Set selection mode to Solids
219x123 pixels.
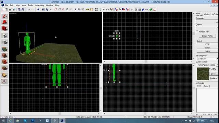coord(207,51)
